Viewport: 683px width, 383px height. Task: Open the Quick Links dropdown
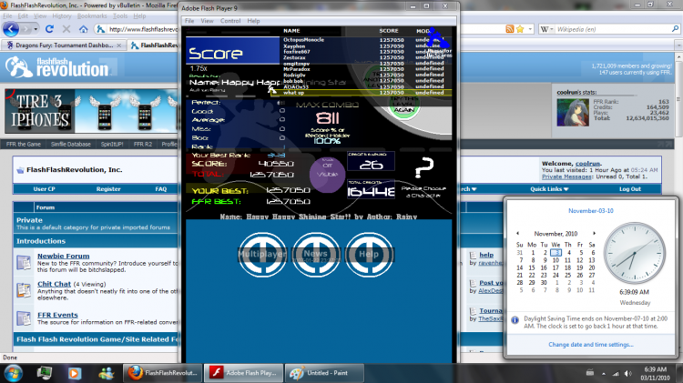549,189
